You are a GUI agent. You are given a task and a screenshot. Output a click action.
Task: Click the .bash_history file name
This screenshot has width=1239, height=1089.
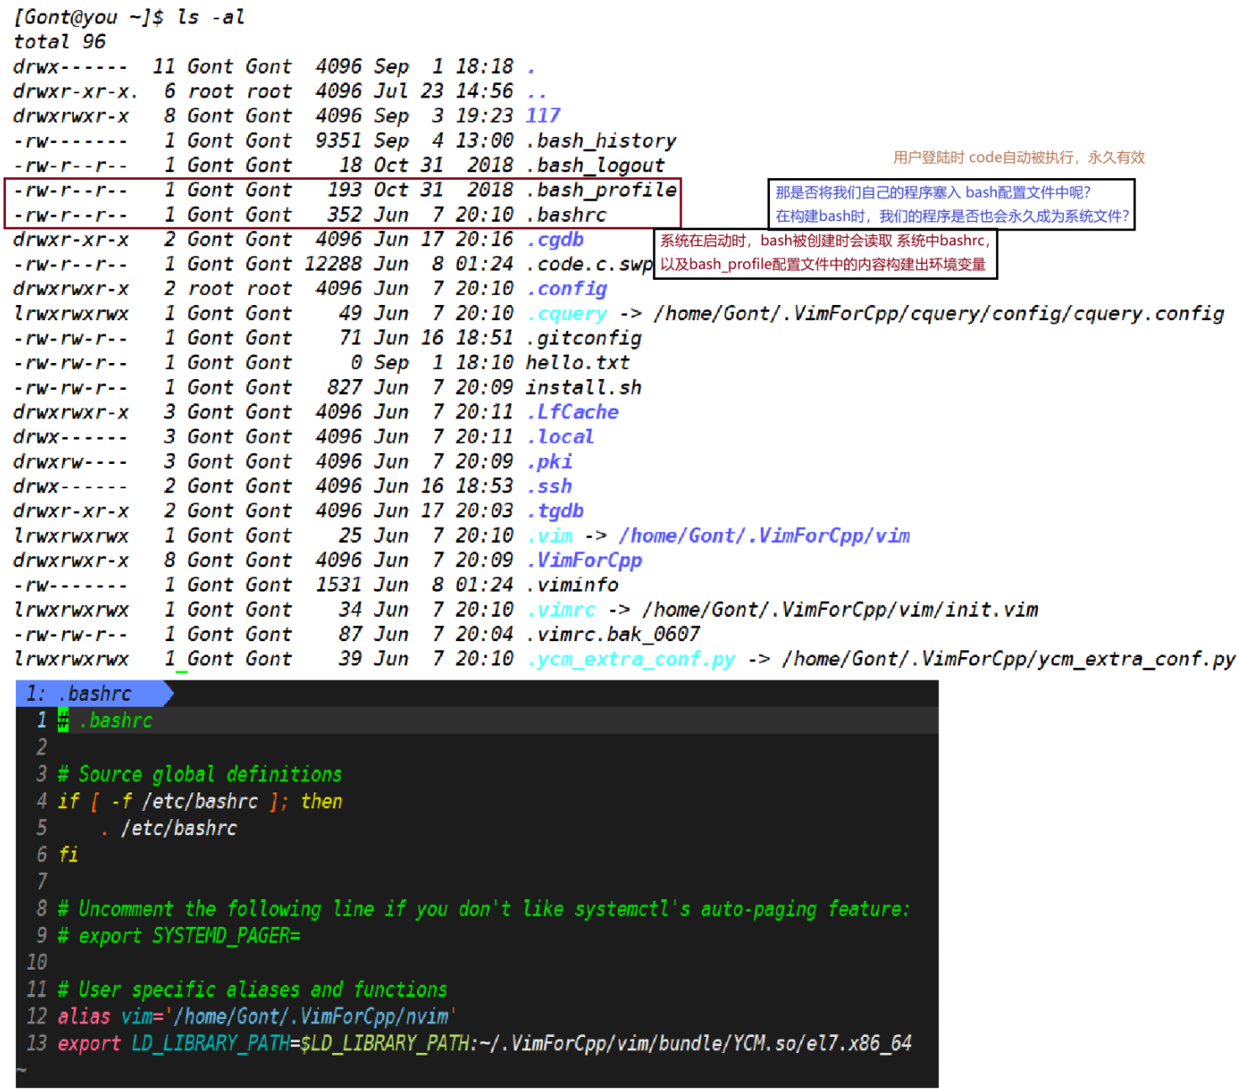tap(602, 140)
